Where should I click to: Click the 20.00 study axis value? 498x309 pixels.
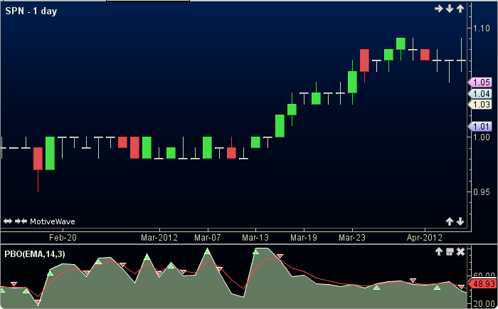[484, 304]
